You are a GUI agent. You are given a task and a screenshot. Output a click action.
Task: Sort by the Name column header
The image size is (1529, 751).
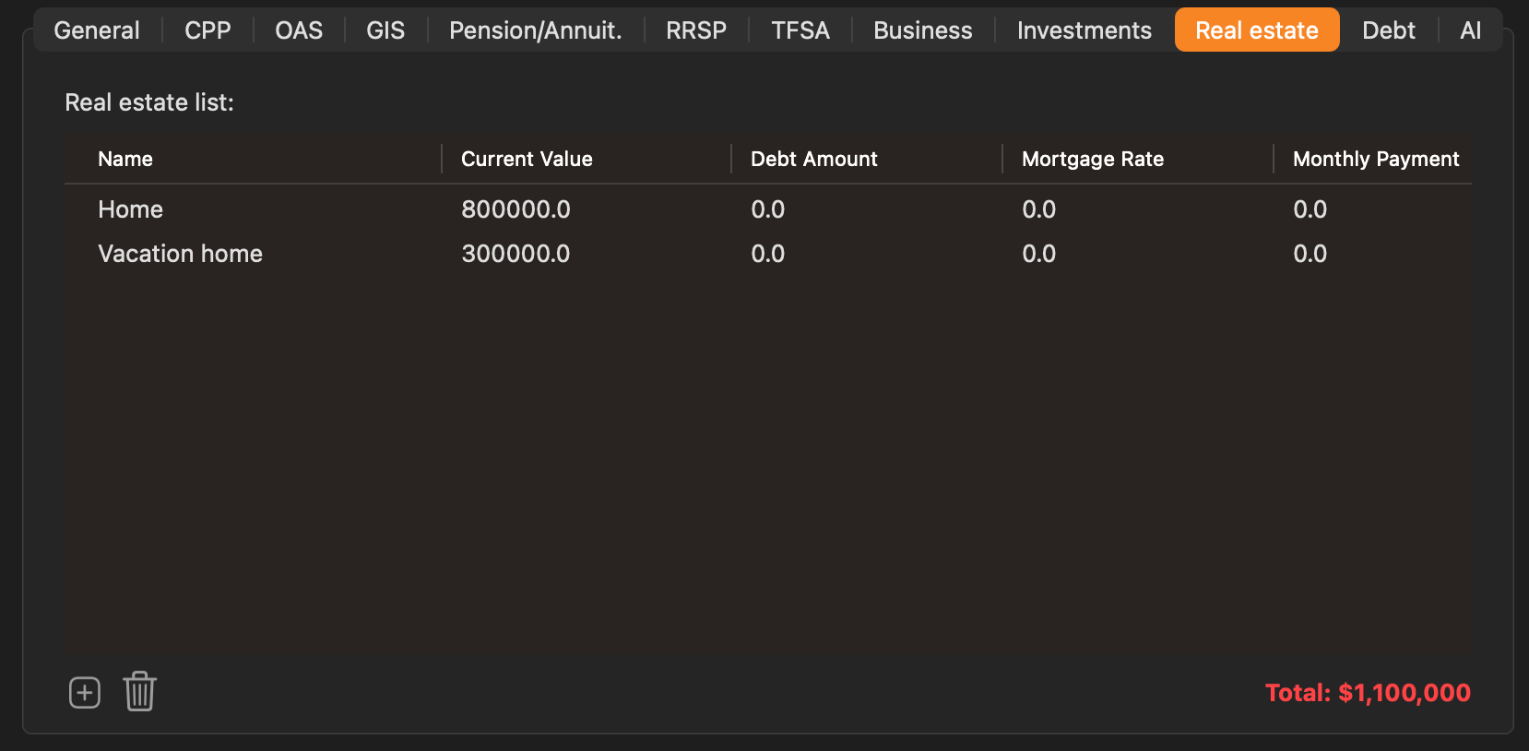[125, 159]
